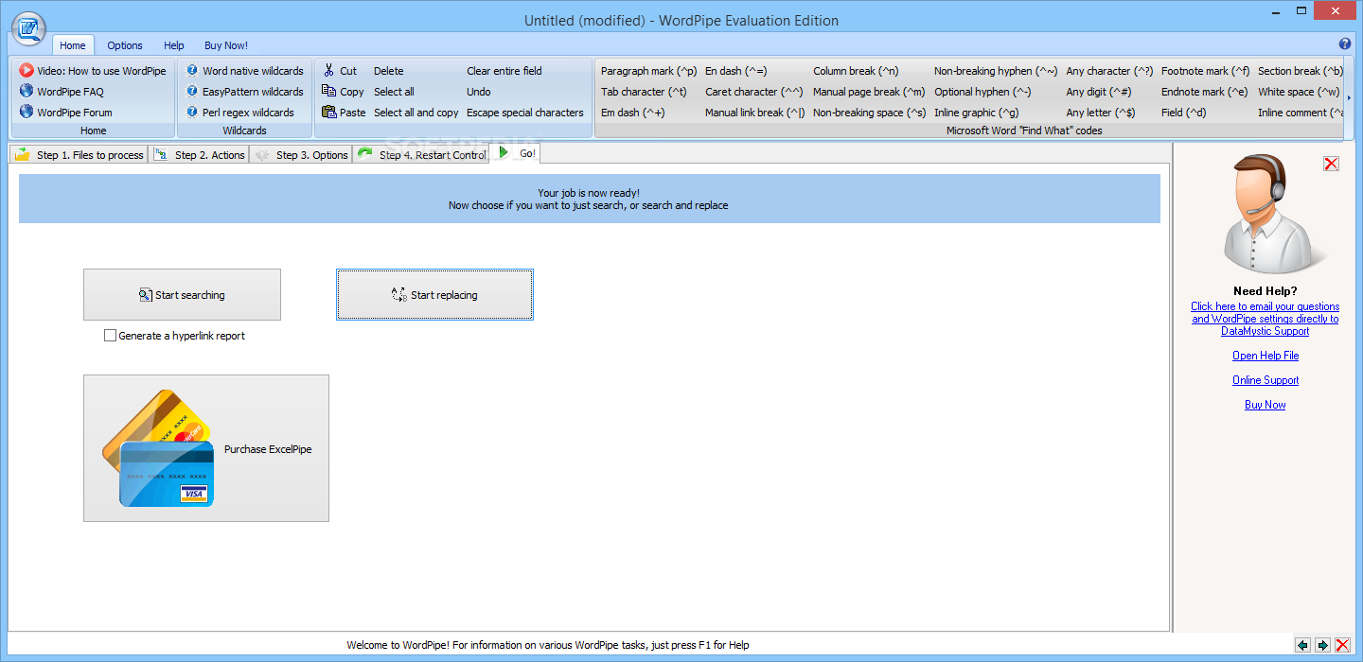Go to Step 4. Restart Control tab
The image size is (1363, 662).
(x=421, y=154)
